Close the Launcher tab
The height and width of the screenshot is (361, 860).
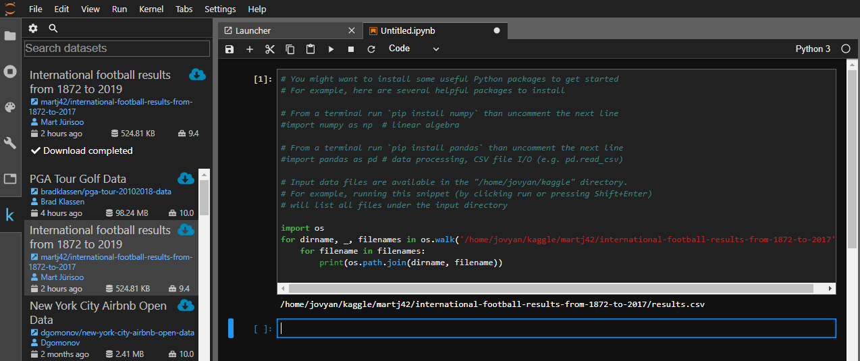click(351, 30)
